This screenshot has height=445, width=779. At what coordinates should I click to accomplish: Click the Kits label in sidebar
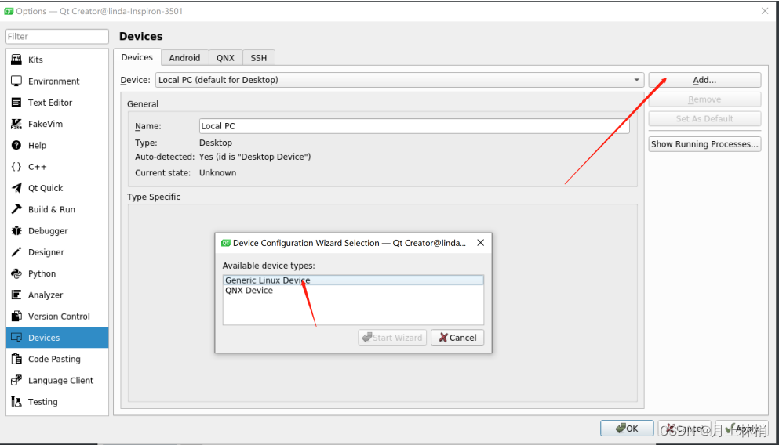pos(35,60)
